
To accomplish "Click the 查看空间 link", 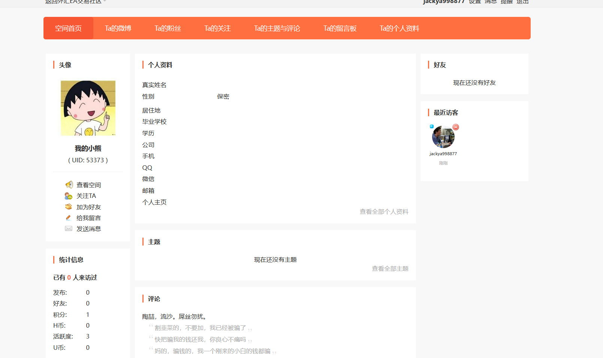I will tap(89, 185).
